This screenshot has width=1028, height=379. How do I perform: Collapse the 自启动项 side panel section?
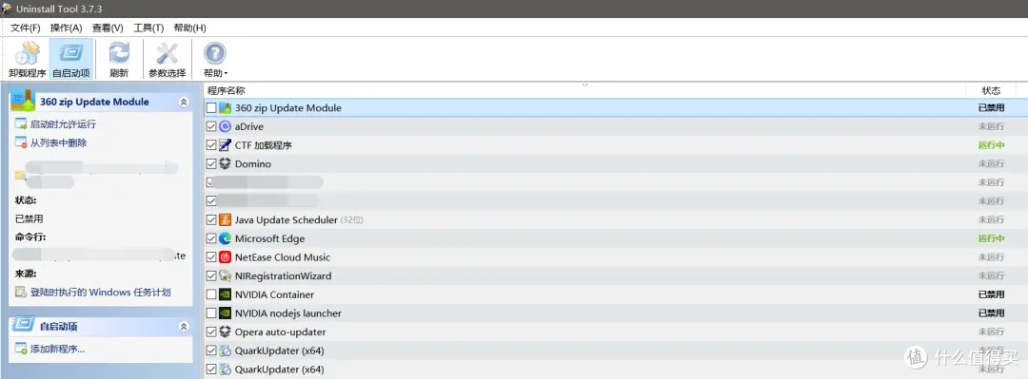point(184,326)
